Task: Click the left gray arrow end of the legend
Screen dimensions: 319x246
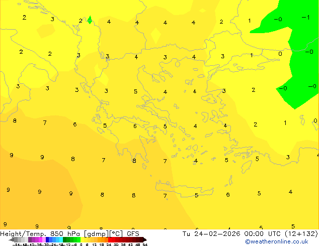Action: 12,239
